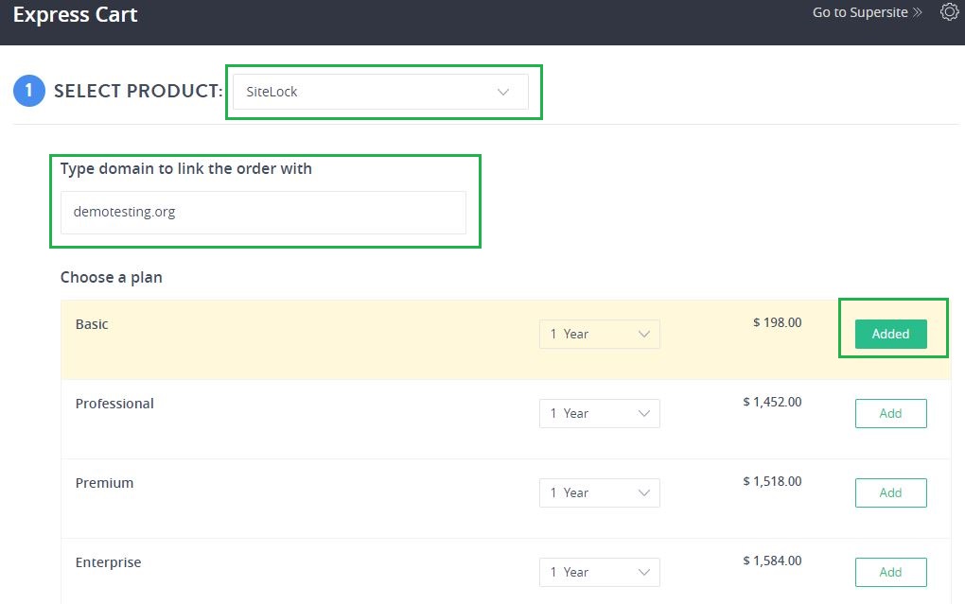Add the Premium plan
The image size is (965, 604).
[890, 492]
